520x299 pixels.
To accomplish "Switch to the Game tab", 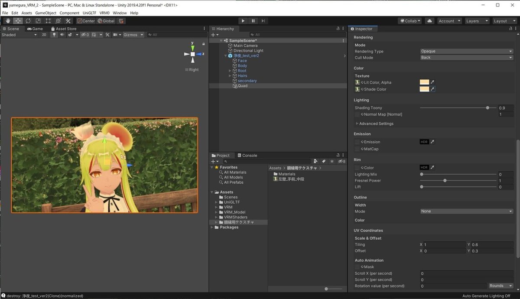I will tap(35, 29).
